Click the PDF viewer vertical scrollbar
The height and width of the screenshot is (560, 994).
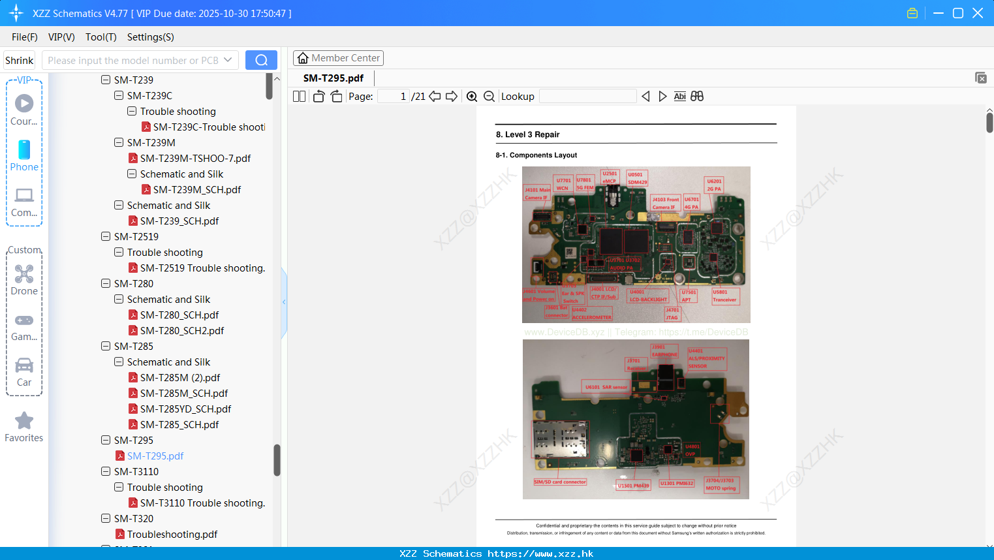coord(989,122)
